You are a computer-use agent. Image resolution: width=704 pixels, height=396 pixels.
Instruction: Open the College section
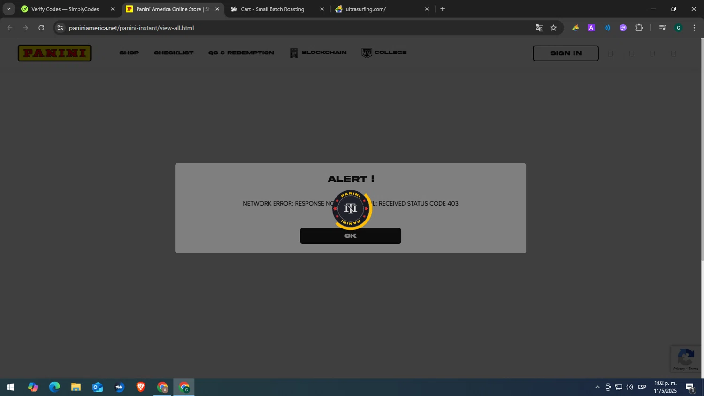pyautogui.click(x=384, y=53)
